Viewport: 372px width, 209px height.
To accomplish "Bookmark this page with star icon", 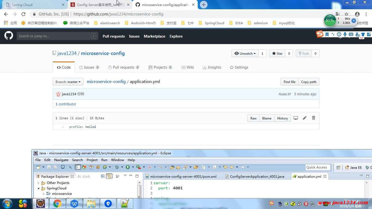I will (x=346, y=14).
